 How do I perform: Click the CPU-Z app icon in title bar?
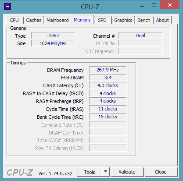7,7
